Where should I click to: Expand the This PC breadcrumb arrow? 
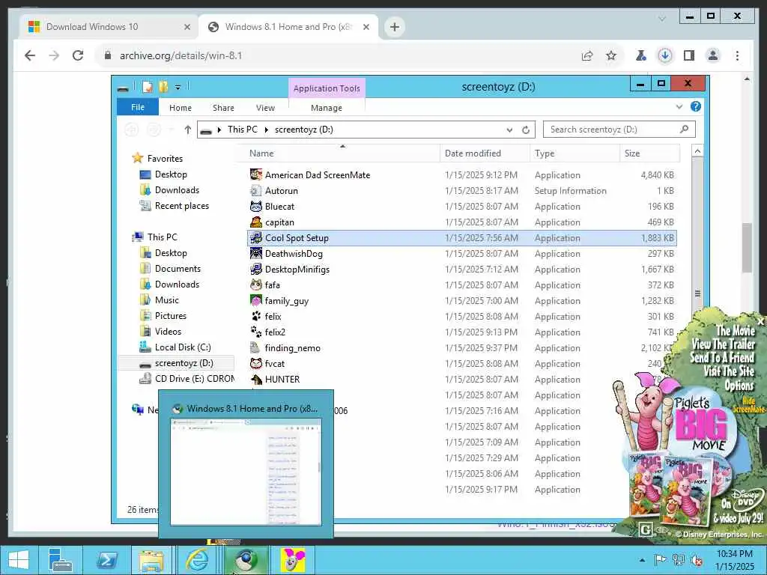(267, 130)
